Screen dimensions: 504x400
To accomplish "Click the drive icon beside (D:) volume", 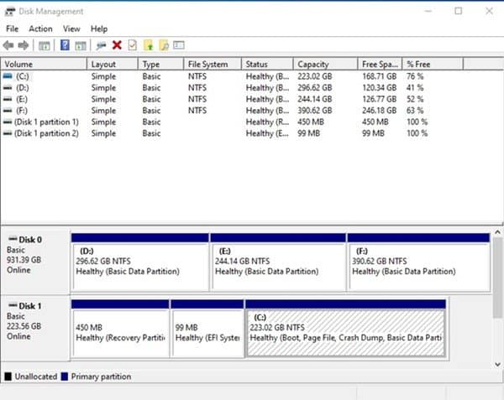I will coord(8,87).
